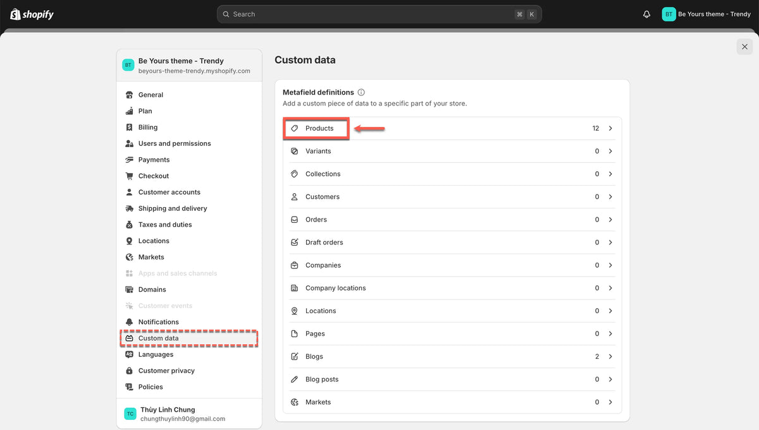The image size is (759, 430).
Task: Click the Variants row icon
Action: click(x=294, y=152)
